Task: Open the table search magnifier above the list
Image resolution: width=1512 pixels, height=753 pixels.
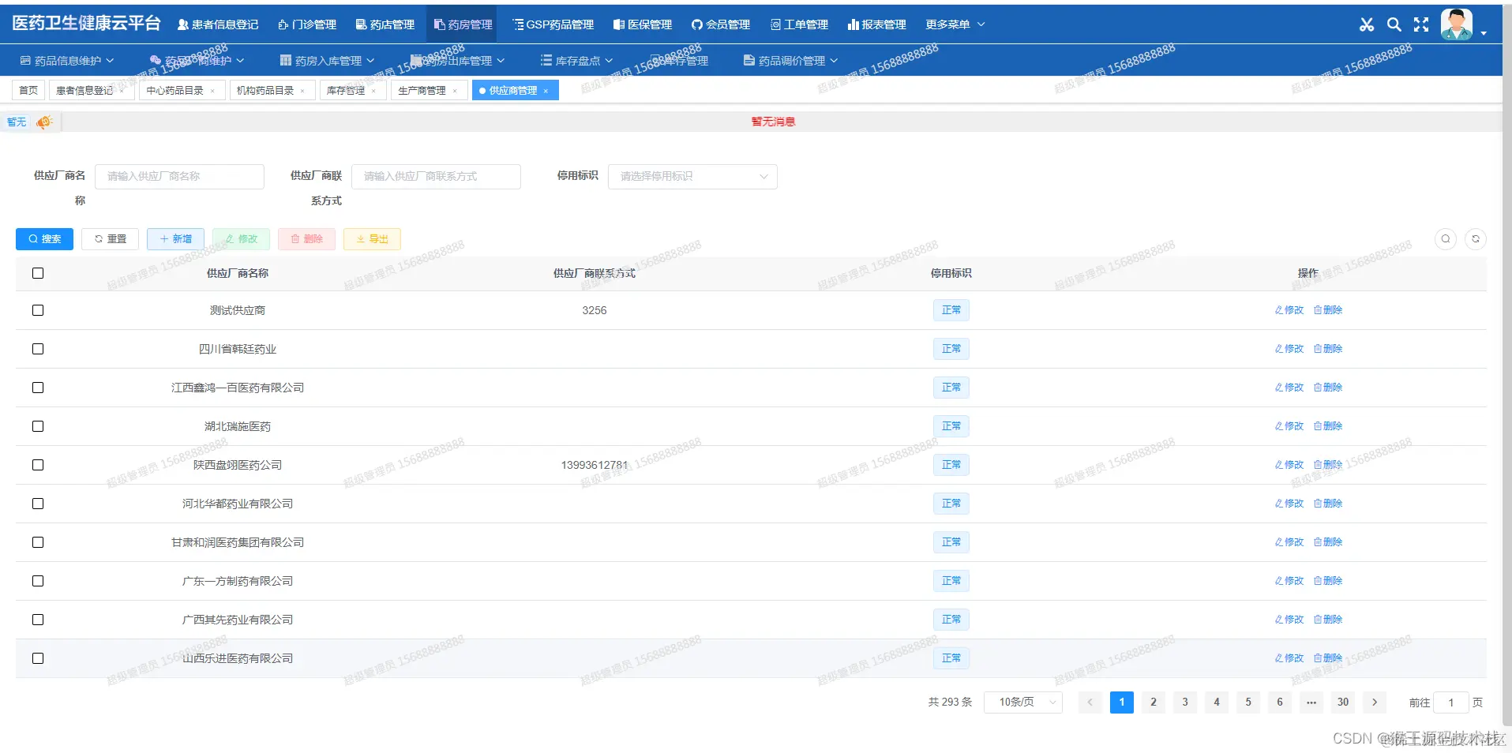Action: pyautogui.click(x=1446, y=238)
